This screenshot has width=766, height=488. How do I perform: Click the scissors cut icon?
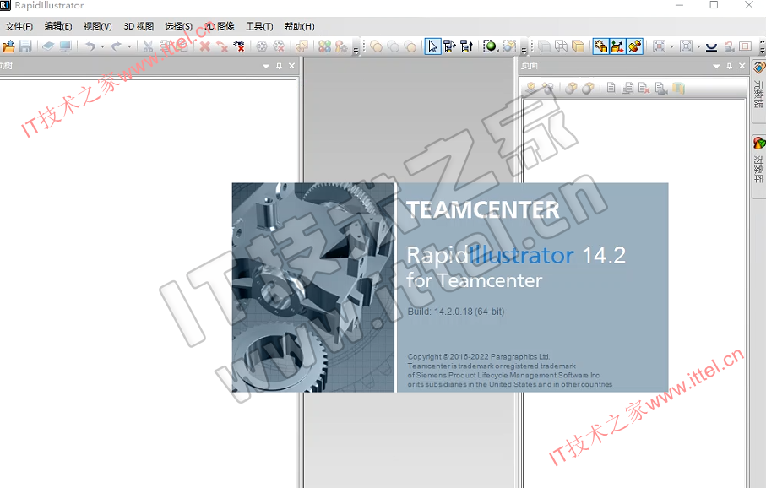(x=148, y=46)
